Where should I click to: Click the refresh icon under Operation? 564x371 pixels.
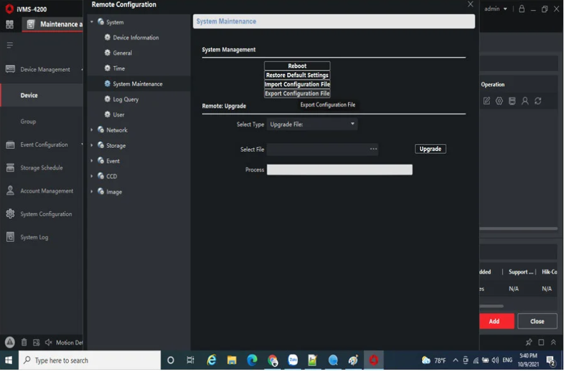(x=538, y=101)
